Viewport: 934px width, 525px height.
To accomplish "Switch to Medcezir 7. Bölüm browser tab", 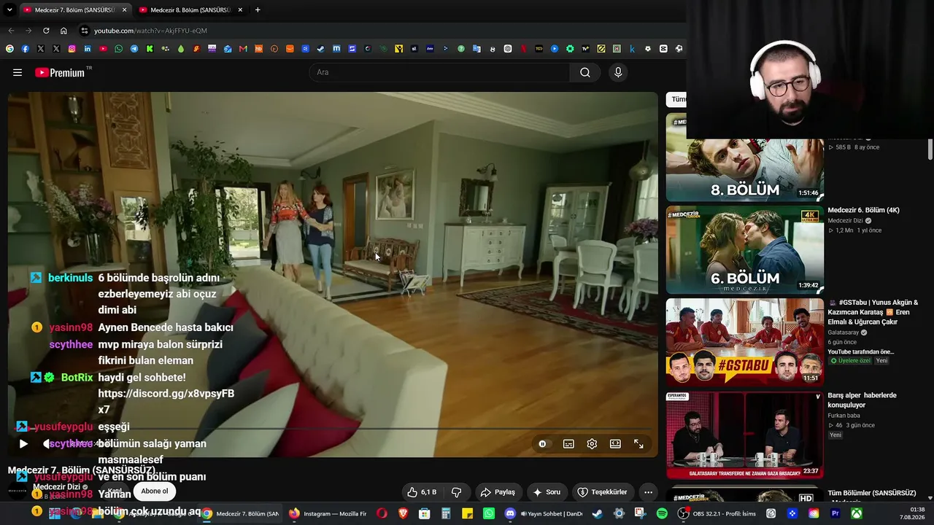I will [74, 9].
